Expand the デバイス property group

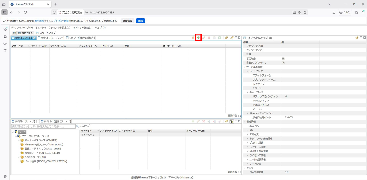pyautogui.click(x=248, y=134)
